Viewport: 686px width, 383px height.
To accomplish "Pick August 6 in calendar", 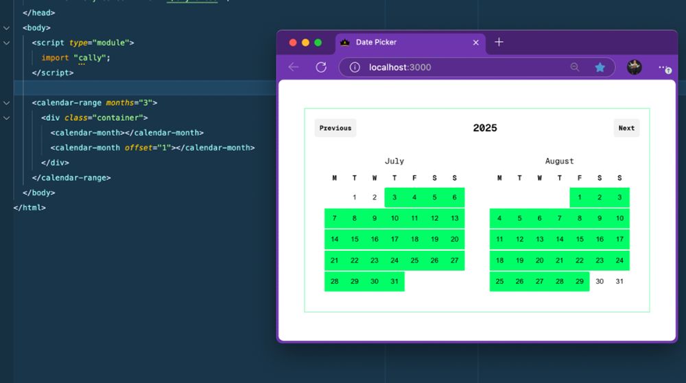I will coord(539,219).
